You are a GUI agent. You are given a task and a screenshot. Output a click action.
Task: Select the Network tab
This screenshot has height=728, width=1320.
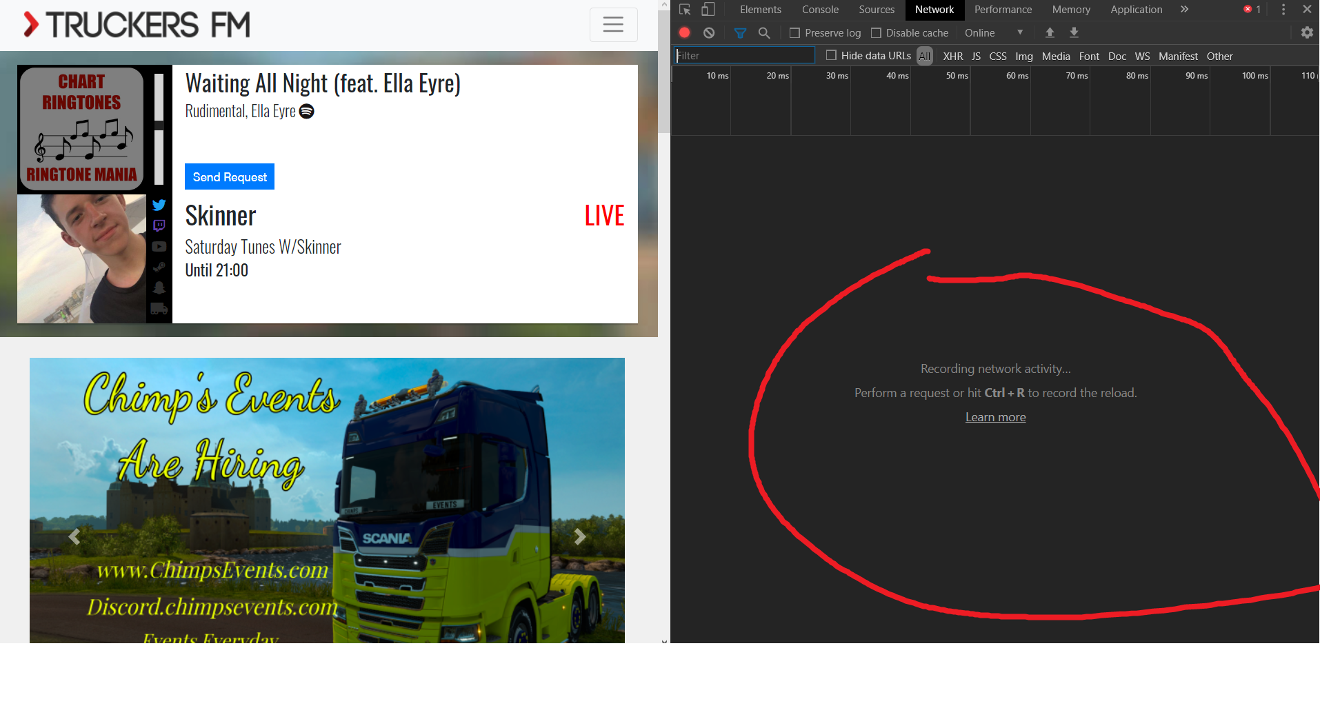934,10
